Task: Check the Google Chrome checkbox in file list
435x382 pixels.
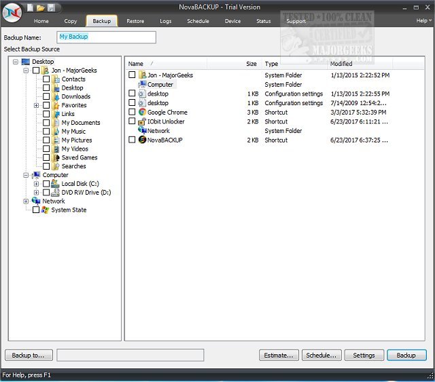Action: (132, 112)
